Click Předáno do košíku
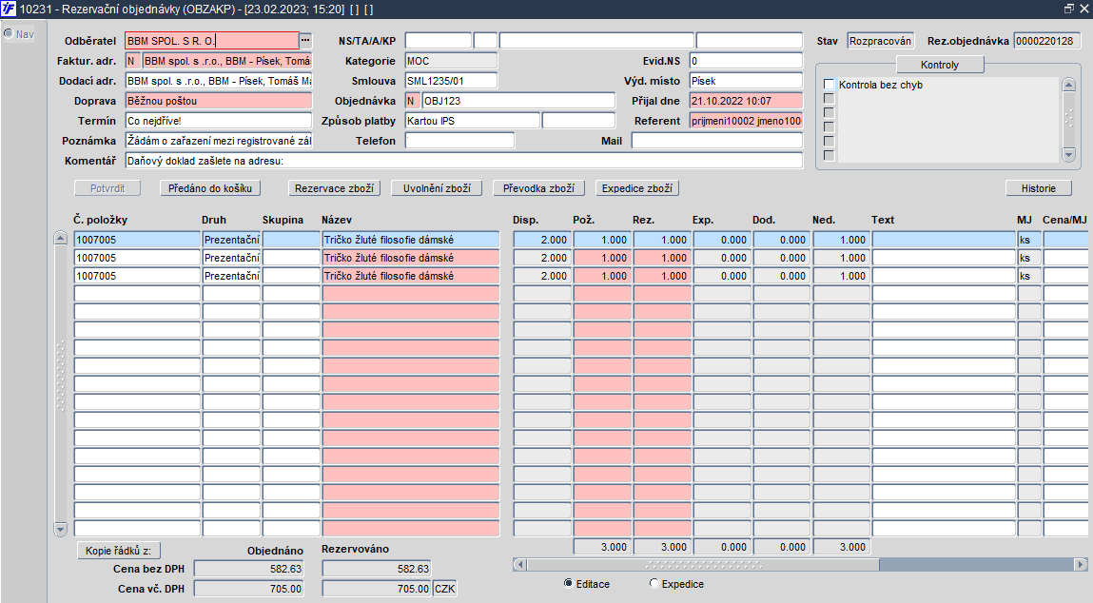Image resolution: width=1093 pixels, height=603 pixels. click(210, 188)
